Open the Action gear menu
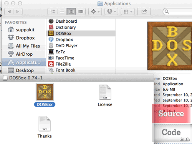The image size is (192, 144). pos(95,12)
